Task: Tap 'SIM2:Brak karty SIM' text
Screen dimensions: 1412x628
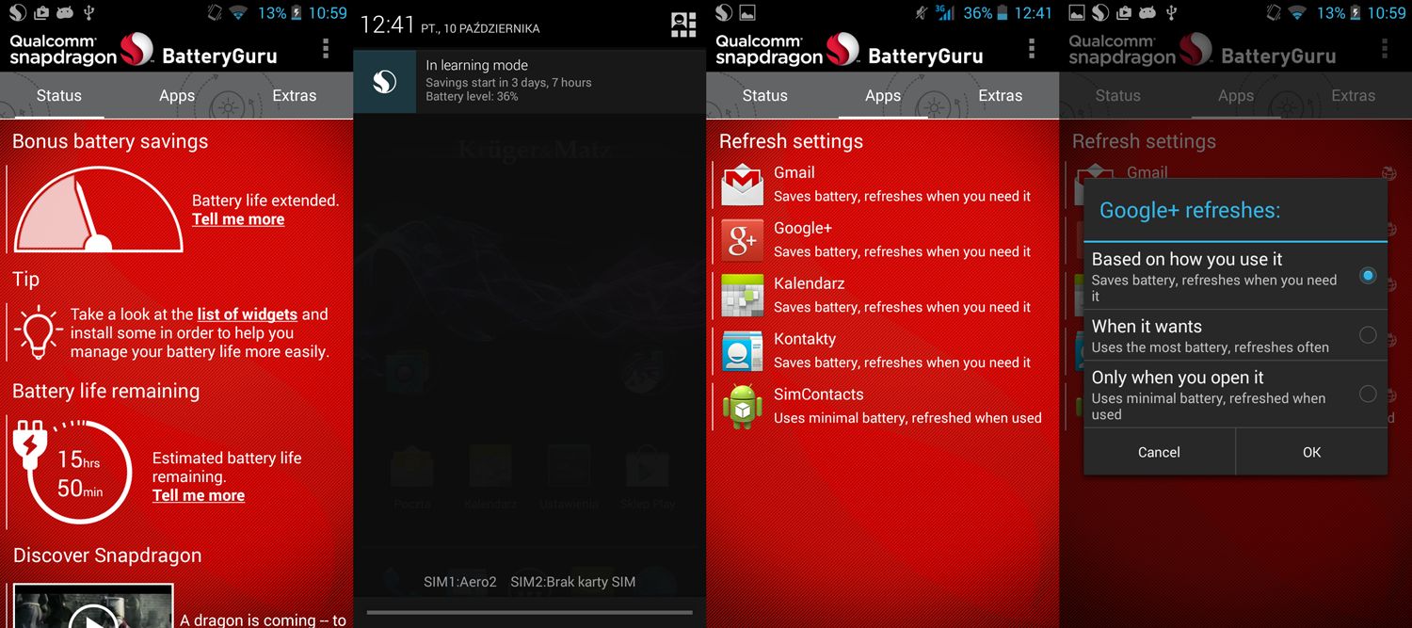Action: click(x=573, y=582)
